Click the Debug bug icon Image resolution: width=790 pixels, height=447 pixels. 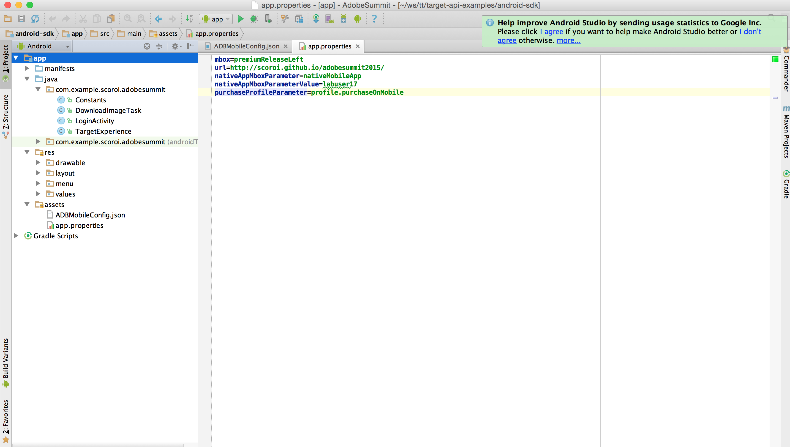click(254, 19)
